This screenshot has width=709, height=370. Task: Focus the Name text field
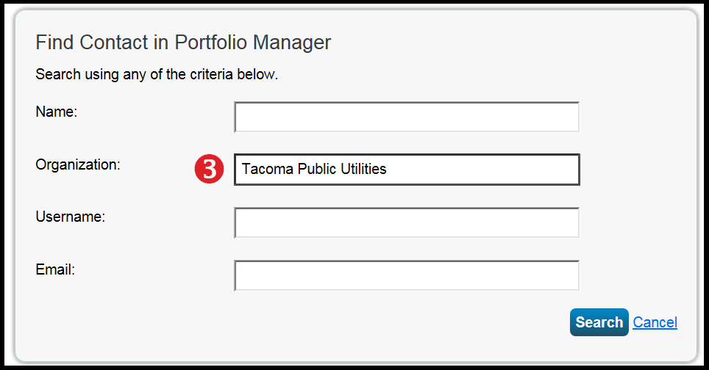pyautogui.click(x=407, y=117)
